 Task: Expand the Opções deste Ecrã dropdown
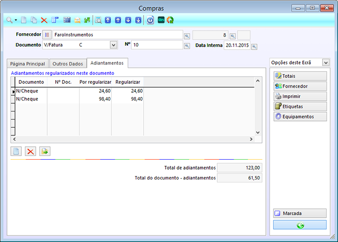tap(326, 62)
